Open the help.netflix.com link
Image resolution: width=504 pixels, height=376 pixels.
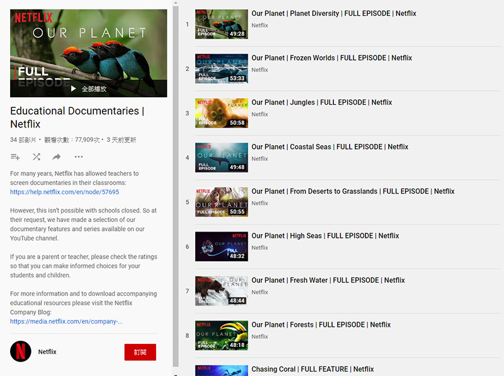[64, 192]
